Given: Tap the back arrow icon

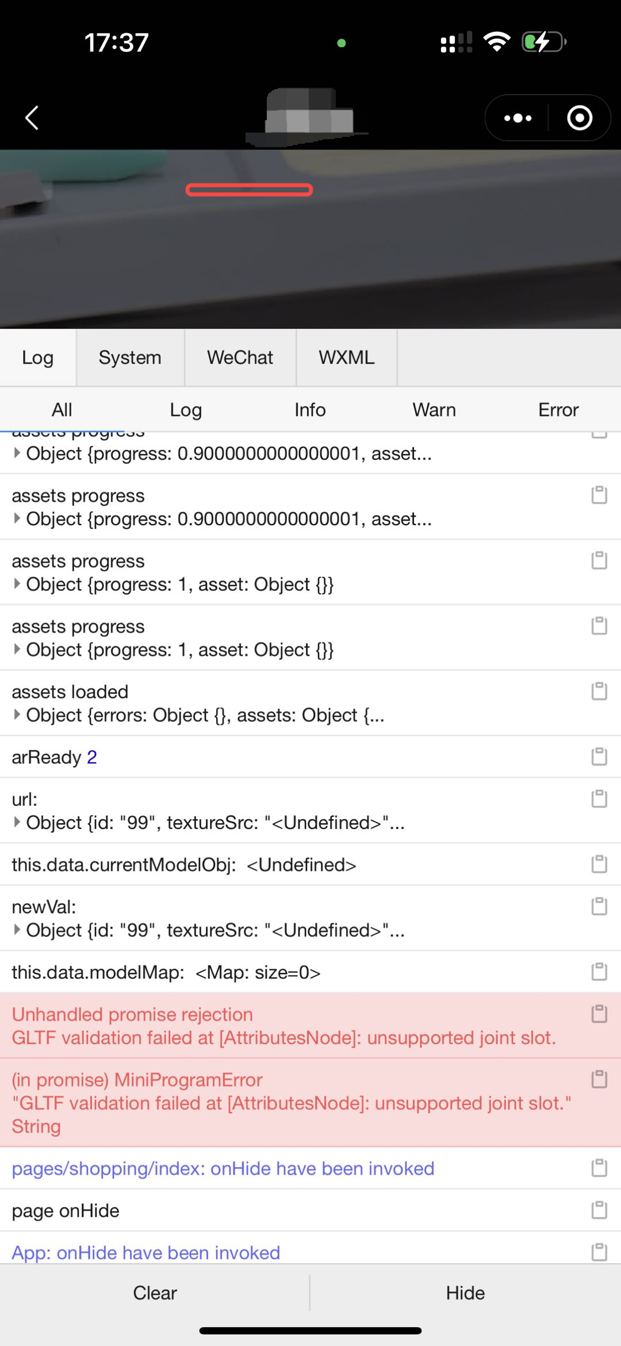Looking at the screenshot, I should click(x=32, y=118).
